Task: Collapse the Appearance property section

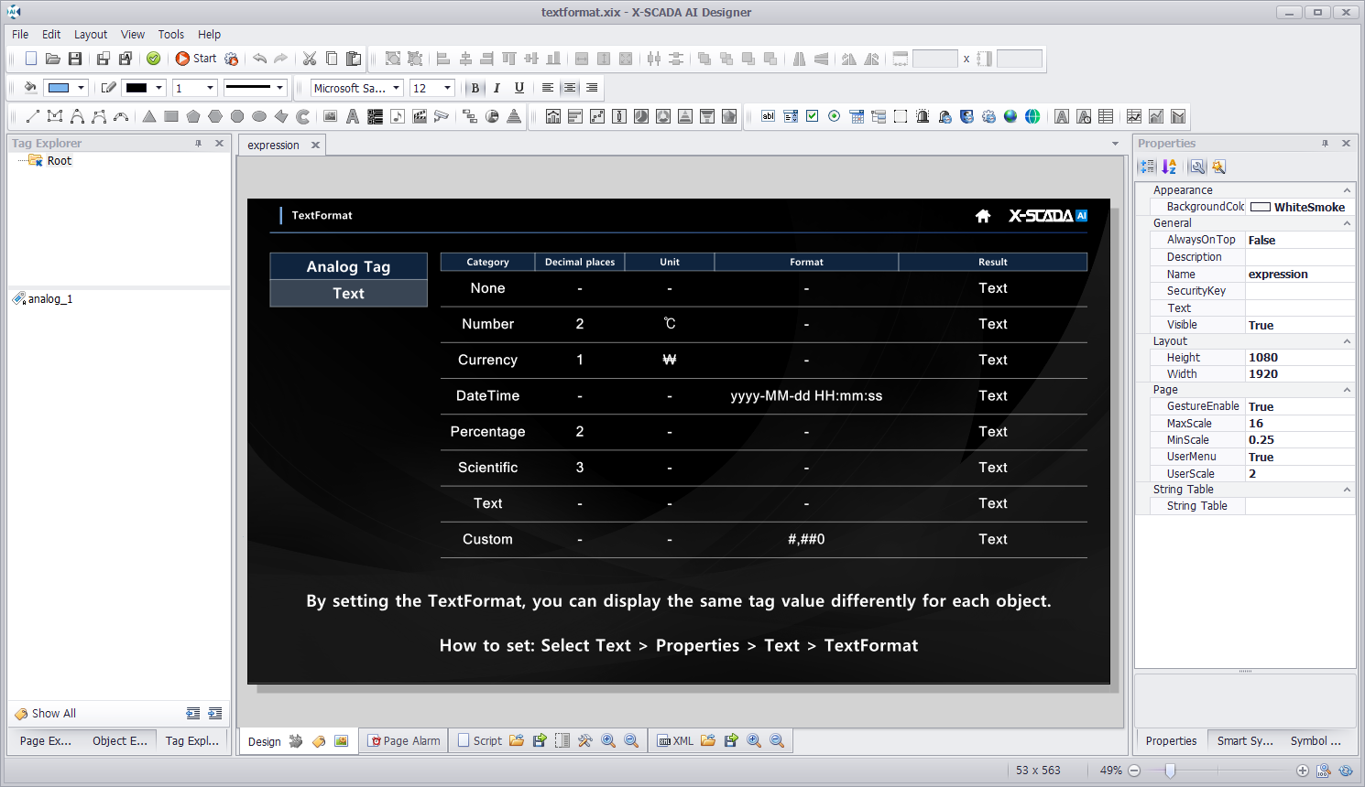Action: [x=1347, y=190]
